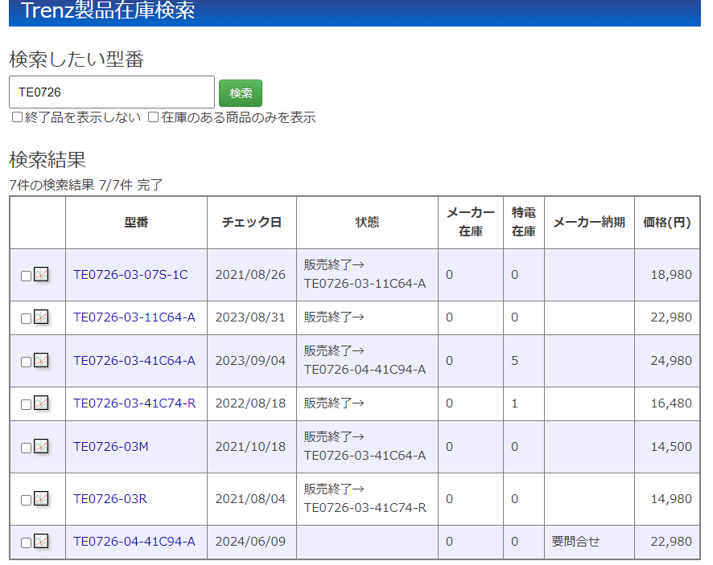Open the TE0726-04-41C94-A product link

pyautogui.click(x=134, y=542)
